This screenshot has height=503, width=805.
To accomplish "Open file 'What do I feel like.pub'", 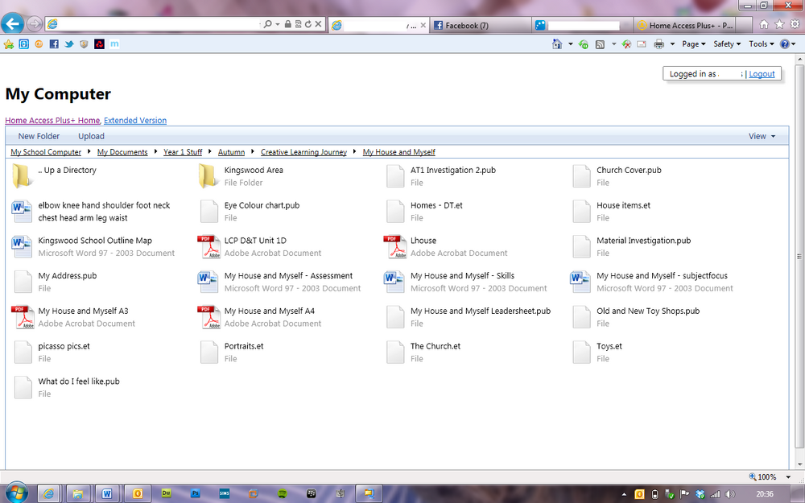I will 79,381.
